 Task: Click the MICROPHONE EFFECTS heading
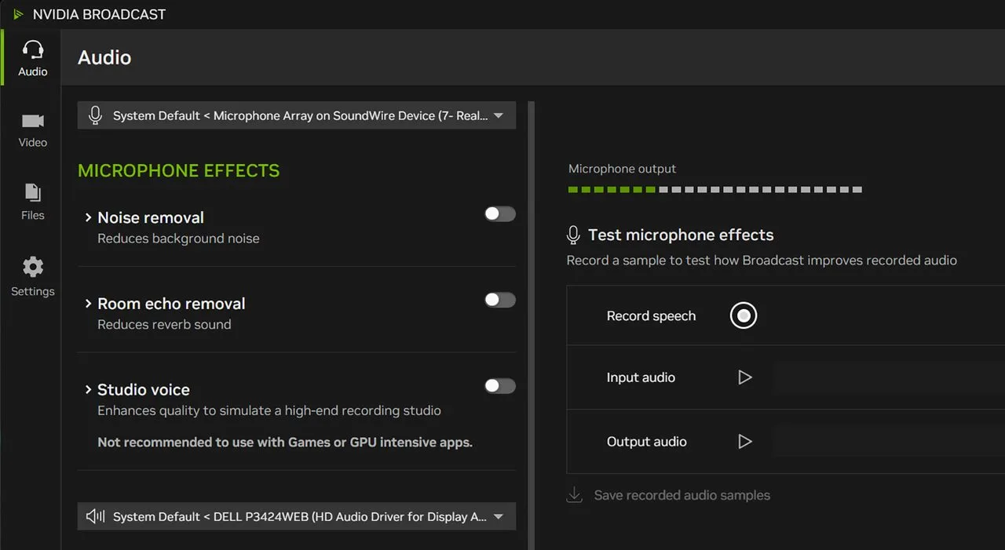point(179,171)
